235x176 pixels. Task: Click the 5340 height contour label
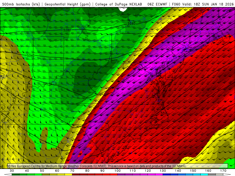(31, 55)
